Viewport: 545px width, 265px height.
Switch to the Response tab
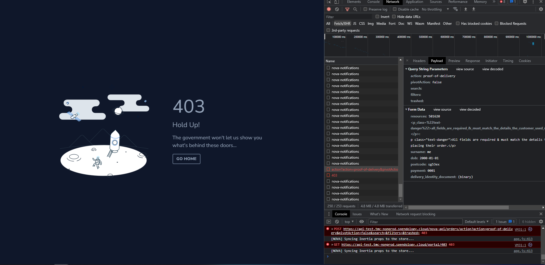(472, 61)
